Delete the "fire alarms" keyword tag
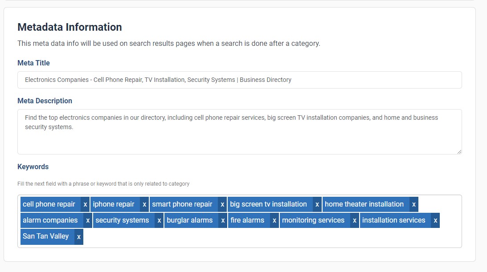Viewport: 487px width, 272px height. [x=274, y=220]
